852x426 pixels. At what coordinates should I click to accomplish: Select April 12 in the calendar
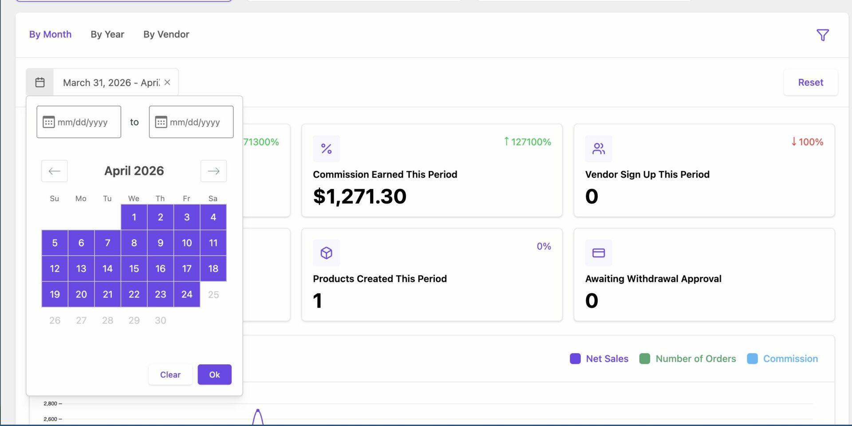[55, 268]
